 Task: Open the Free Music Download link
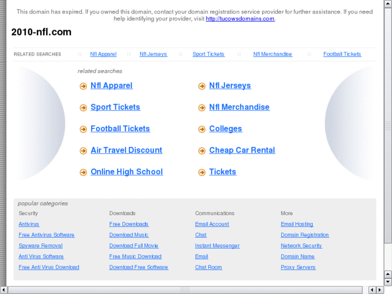[135, 256]
